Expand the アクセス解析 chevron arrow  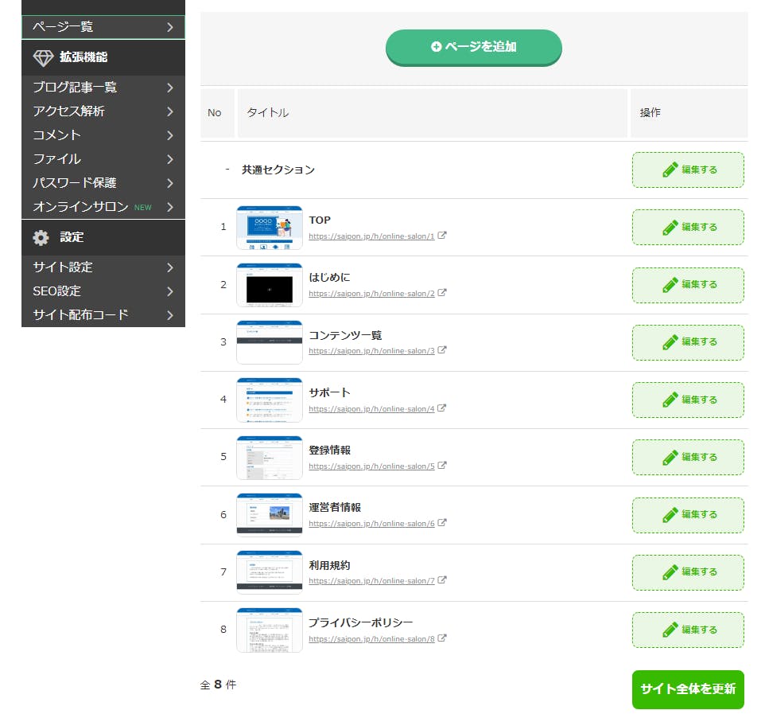click(x=170, y=111)
